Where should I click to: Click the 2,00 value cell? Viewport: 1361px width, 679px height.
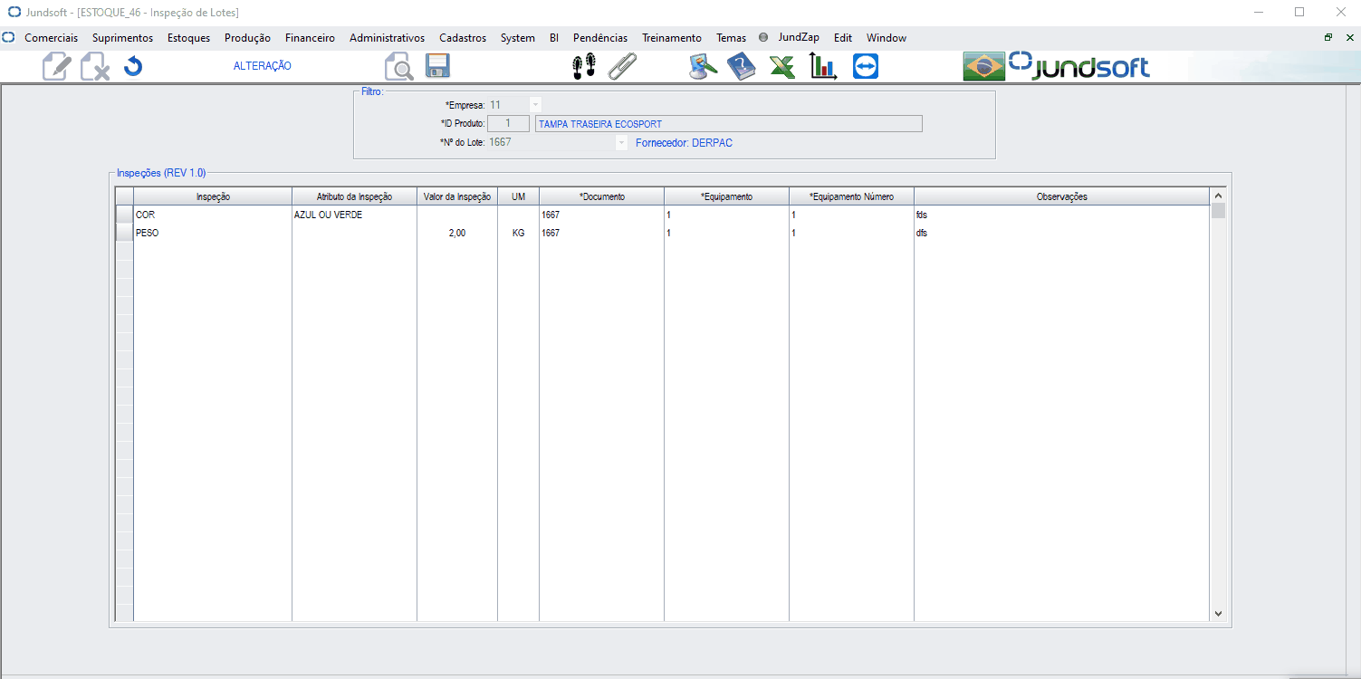457,233
